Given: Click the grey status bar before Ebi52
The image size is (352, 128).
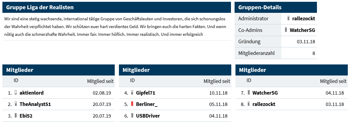Looking at the screenshot, I should (x=16, y=115).
